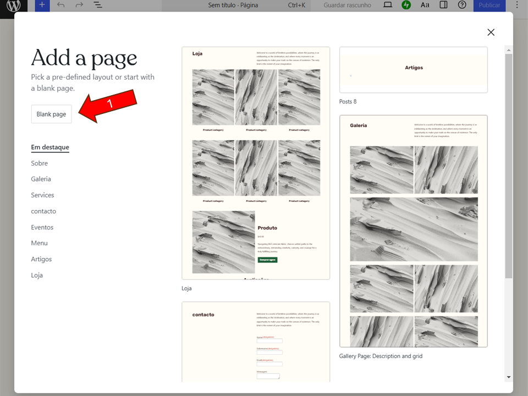Click the help question mark icon
The height and width of the screenshot is (396, 528).
tap(462, 5)
